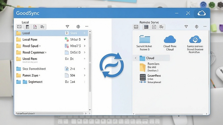The height and width of the screenshot is (125, 223).
Task: Expand the Pamtic Zoye row chevron
Action: click(x=85, y=75)
